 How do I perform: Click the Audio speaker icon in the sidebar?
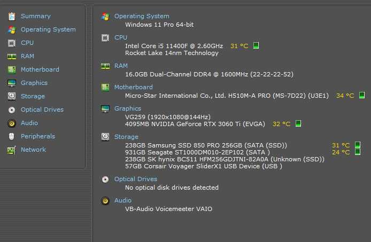click(x=11, y=123)
